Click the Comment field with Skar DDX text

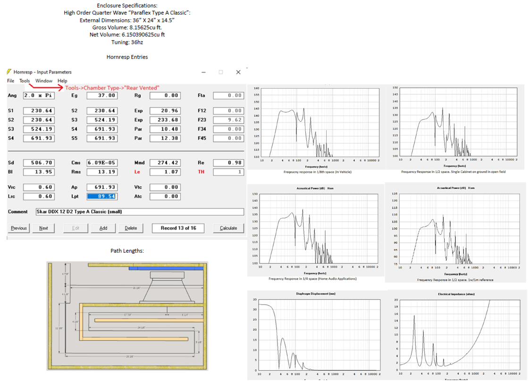point(140,212)
